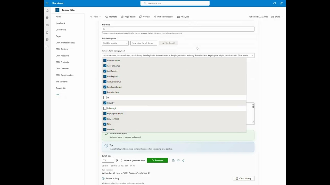Click the Key field input box

178,29
